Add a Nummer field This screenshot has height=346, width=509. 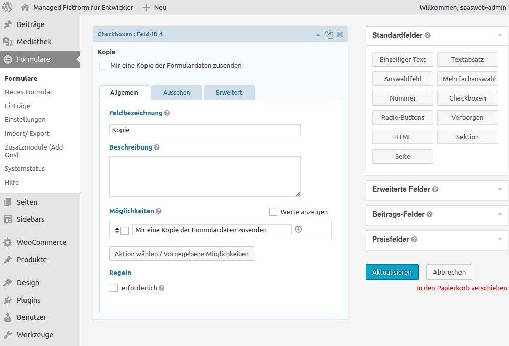pos(402,98)
